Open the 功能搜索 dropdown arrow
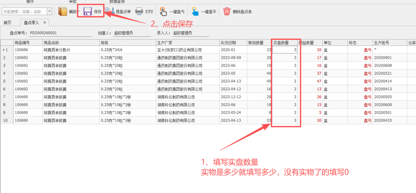The height and width of the screenshot is (193, 416). [x=49, y=11]
